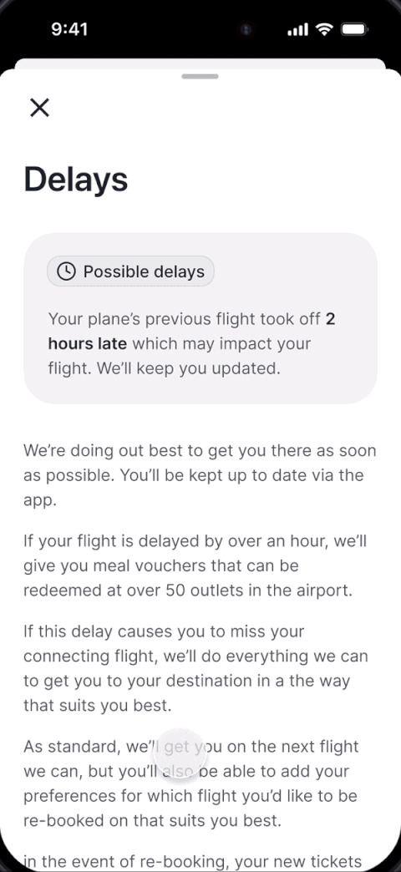Screen dimensions: 401x872
Task: Tap the front camera dot in the Dynamic Island
Action: click(x=246, y=29)
